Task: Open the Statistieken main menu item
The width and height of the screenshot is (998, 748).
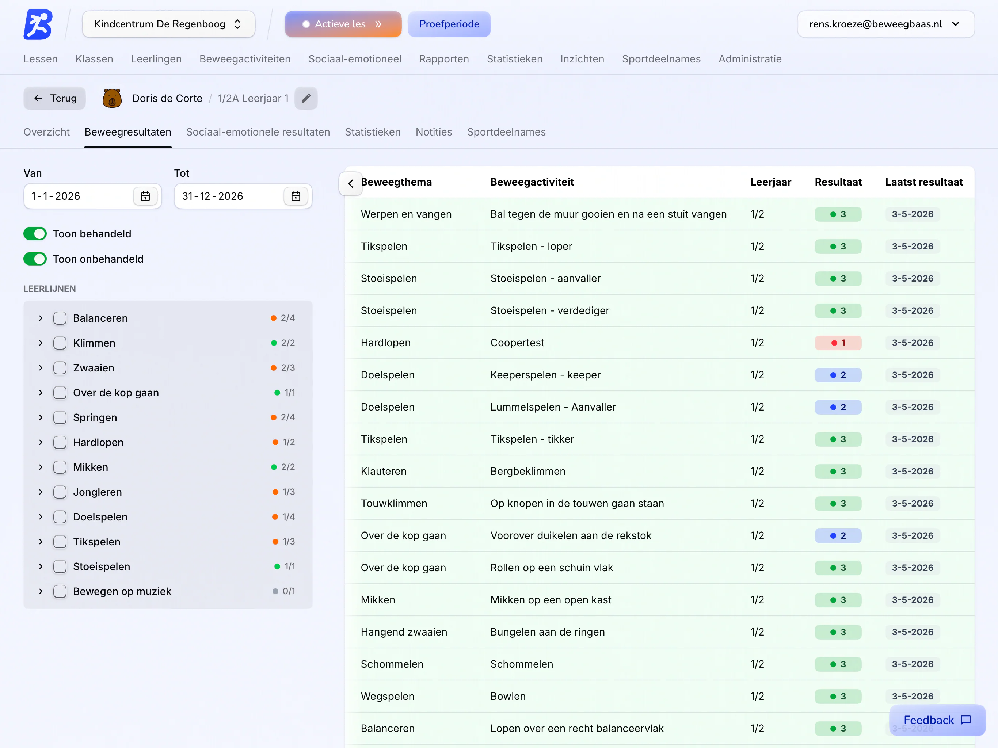Action: 515,59
